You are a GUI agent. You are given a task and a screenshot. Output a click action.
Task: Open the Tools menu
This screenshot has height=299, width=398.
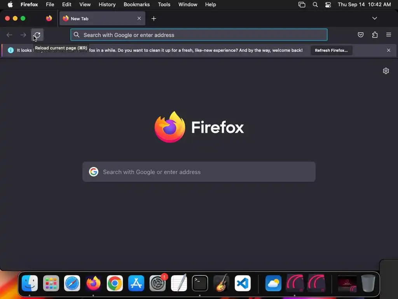tap(164, 5)
